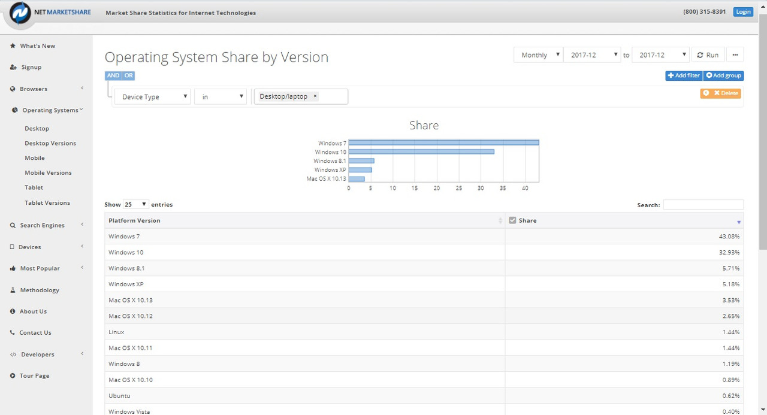The image size is (767, 415).
Task: Click the Platform Version sort arrows
Action: (500, 221)
